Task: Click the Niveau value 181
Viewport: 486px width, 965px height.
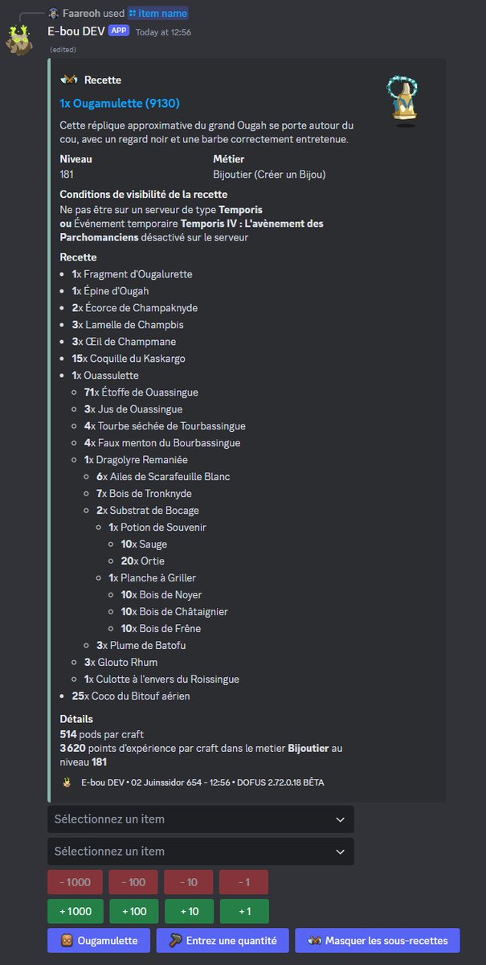Action: [68, 174]
